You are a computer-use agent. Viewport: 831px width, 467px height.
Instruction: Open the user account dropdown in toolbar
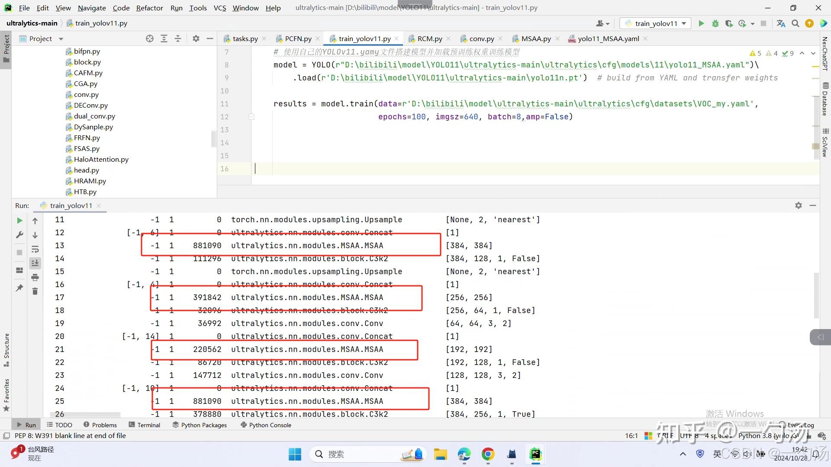pos(602,23)
